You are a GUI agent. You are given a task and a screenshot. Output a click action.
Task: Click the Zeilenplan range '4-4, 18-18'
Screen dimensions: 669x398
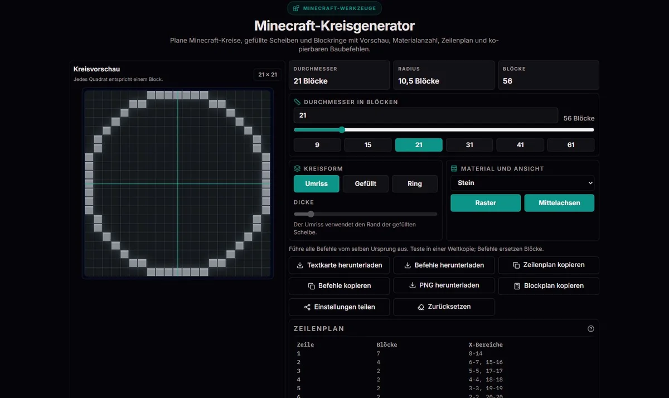[x=486, y=380]
